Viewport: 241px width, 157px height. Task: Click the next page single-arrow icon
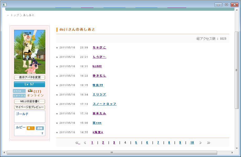tap(200, 143)
